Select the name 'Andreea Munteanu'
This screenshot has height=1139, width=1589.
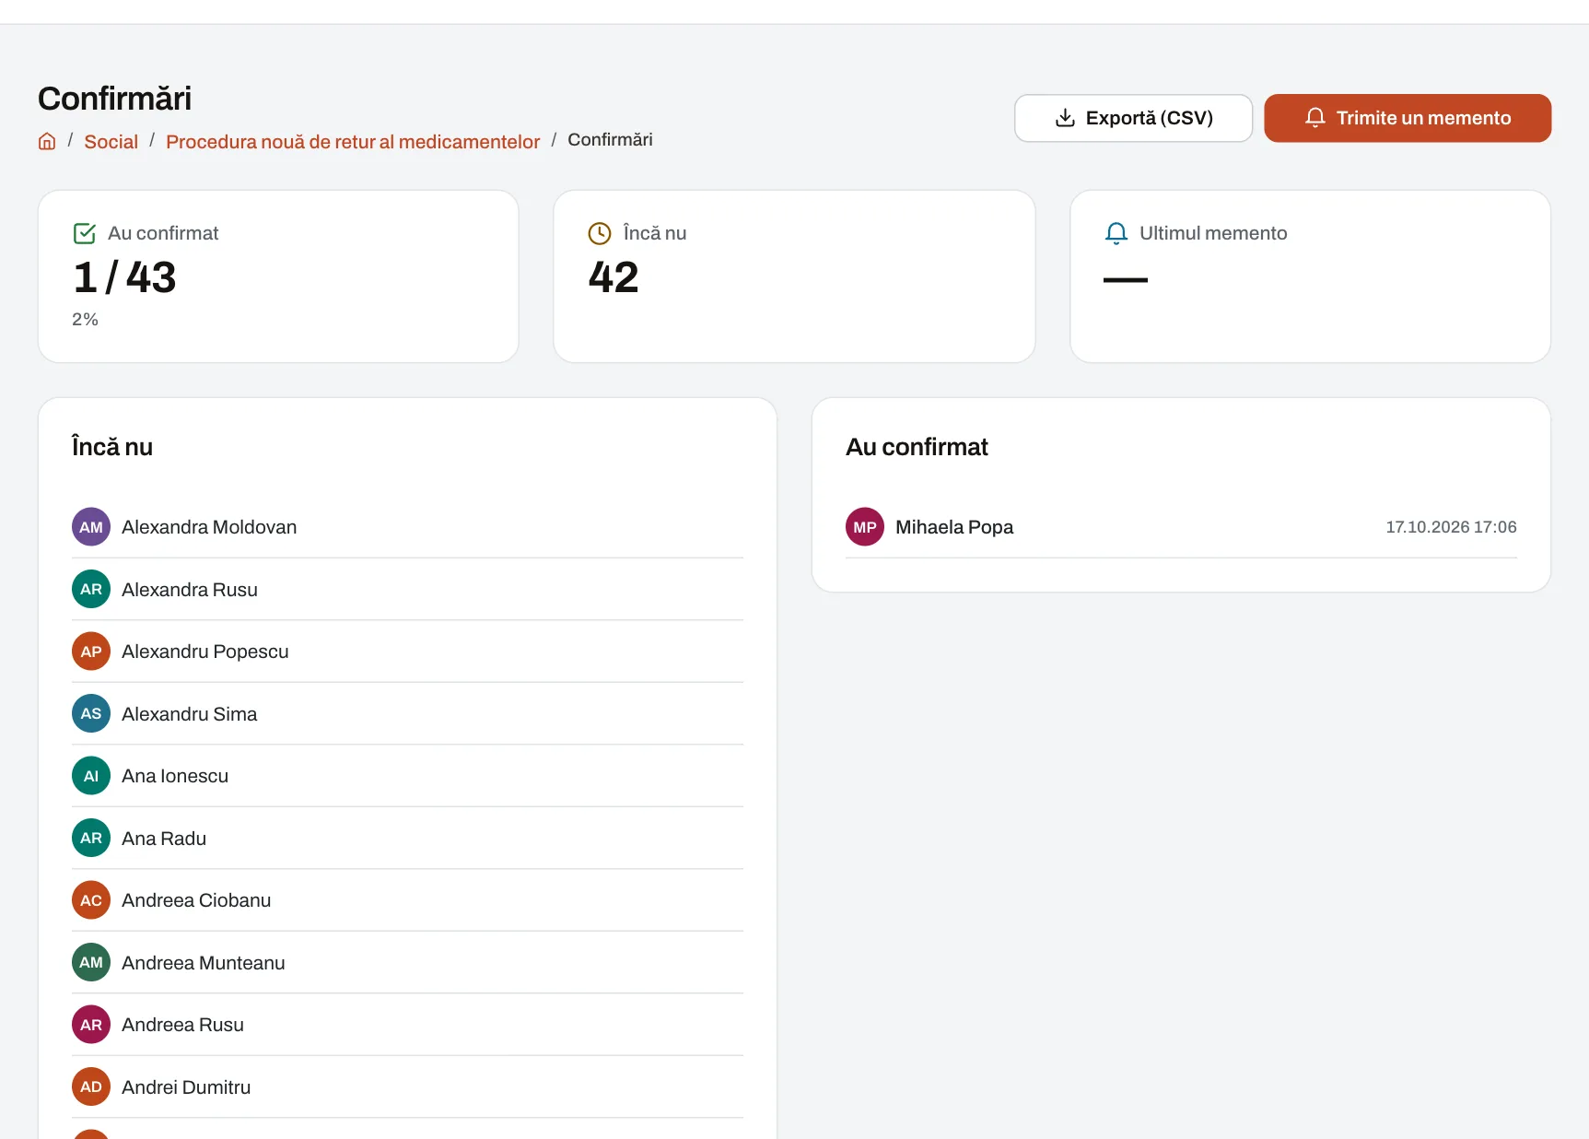coord(204,963)
